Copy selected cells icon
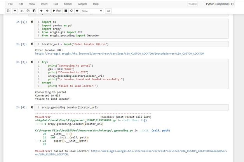244x162 pixels. [28, 10]
